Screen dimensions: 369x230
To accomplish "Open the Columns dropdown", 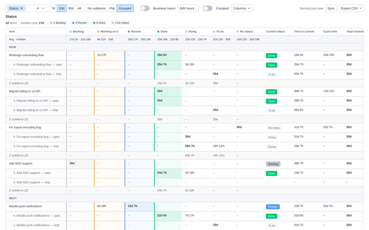I will [241, 8].
